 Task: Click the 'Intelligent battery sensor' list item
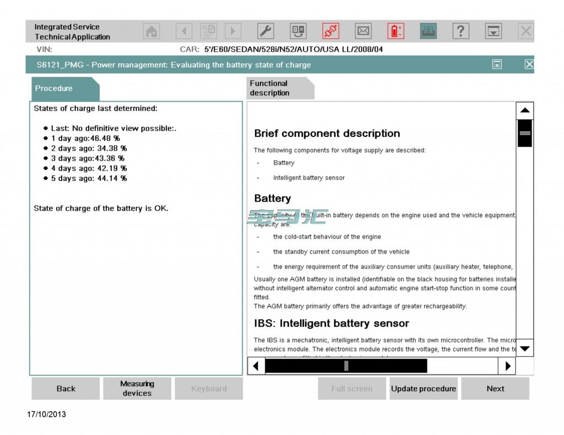(x=308, y=178)
